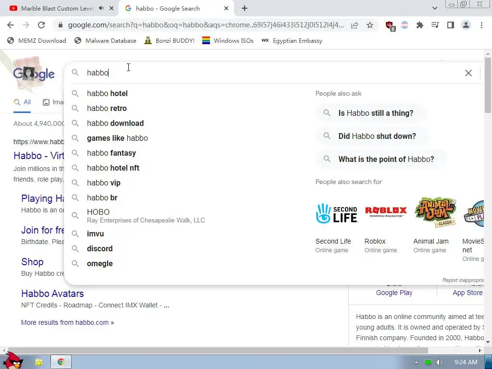Open Chrome from the taskbar
Viewport: 492px width, 369px height.
tap(61, 362)
